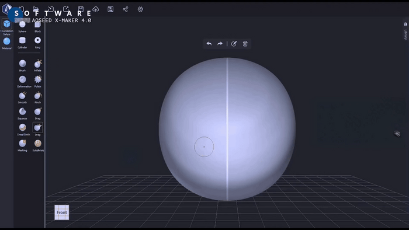Select the Subdivision tool
The image size is (409, 230).
[38, 145]
